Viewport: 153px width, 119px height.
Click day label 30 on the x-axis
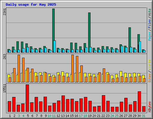pos(139,116)
